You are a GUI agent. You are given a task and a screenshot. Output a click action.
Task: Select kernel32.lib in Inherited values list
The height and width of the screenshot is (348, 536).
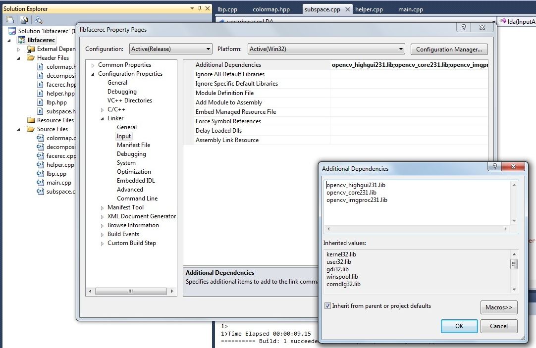coord(341,254)
